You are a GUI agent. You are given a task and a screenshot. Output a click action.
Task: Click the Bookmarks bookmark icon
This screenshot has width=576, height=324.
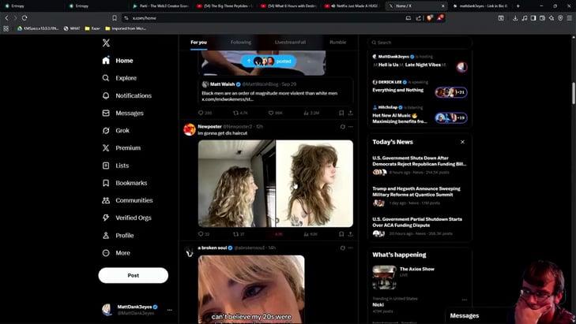click(x=106, y=183)
